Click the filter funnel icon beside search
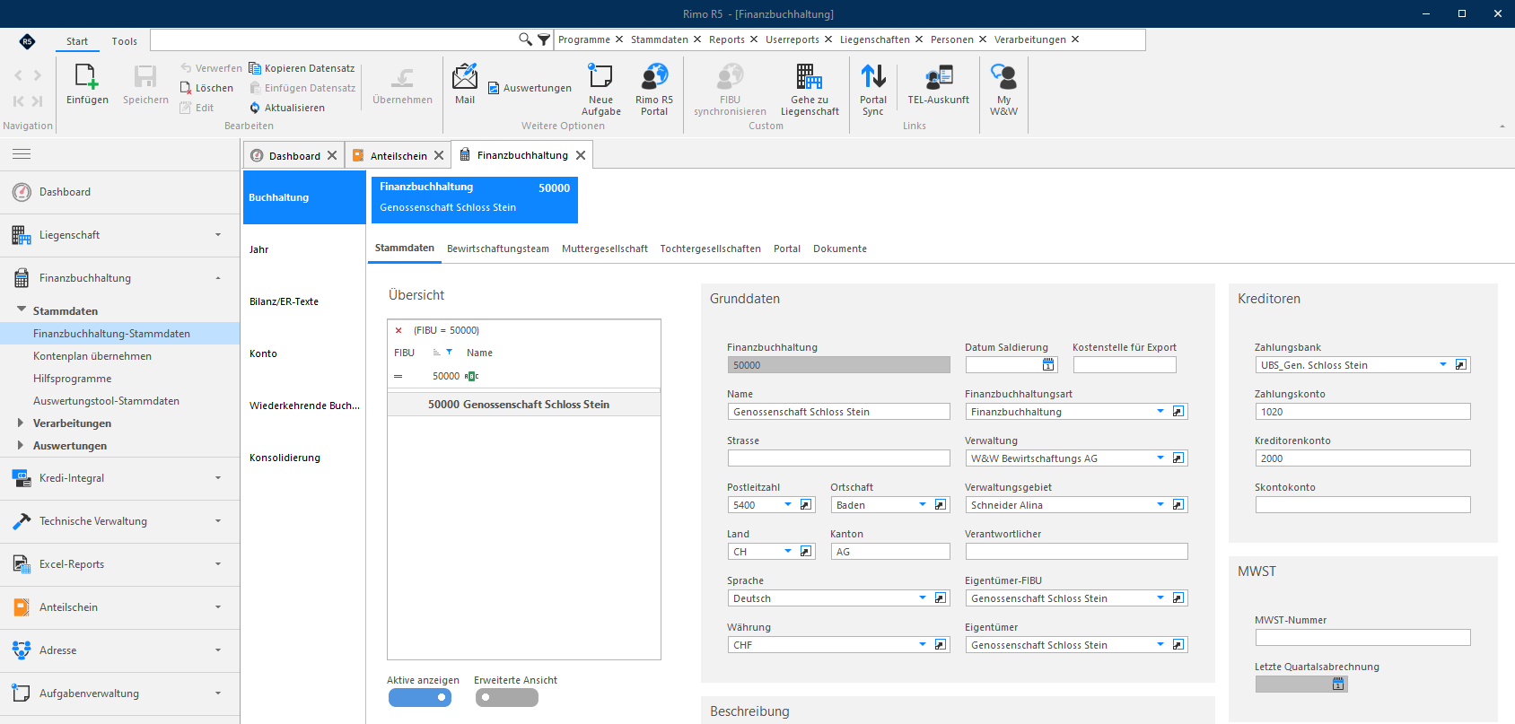The height and width of the screenshot is (724, 1515). [x=543, y=39]
